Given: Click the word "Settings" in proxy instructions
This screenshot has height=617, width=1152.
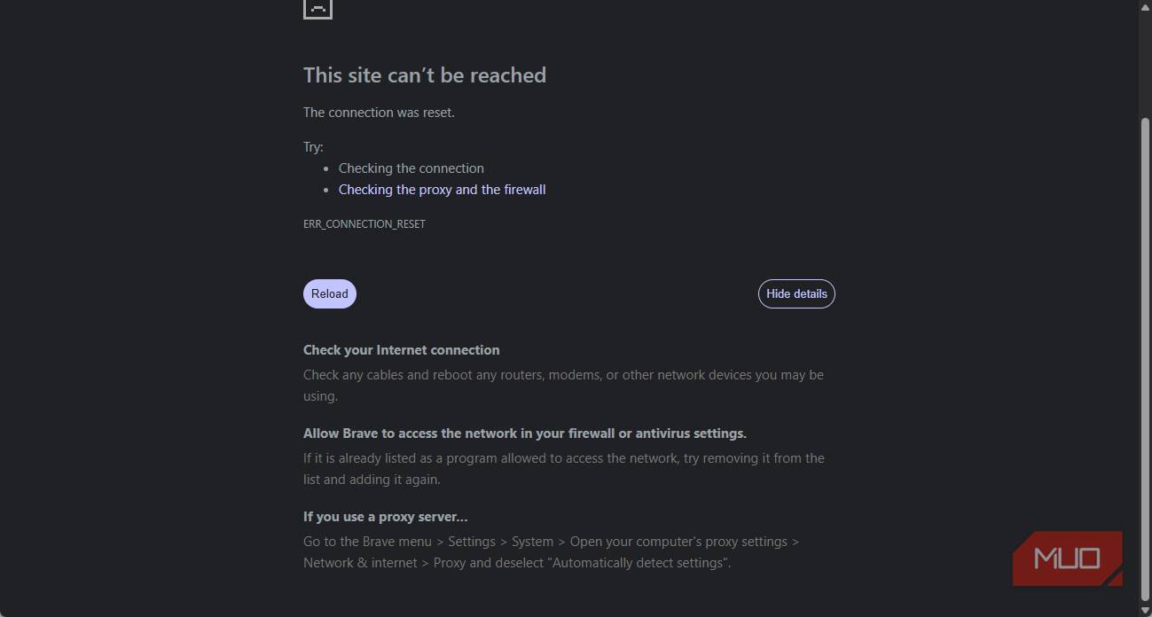Looking at the screenshot, I should (472, 542).
